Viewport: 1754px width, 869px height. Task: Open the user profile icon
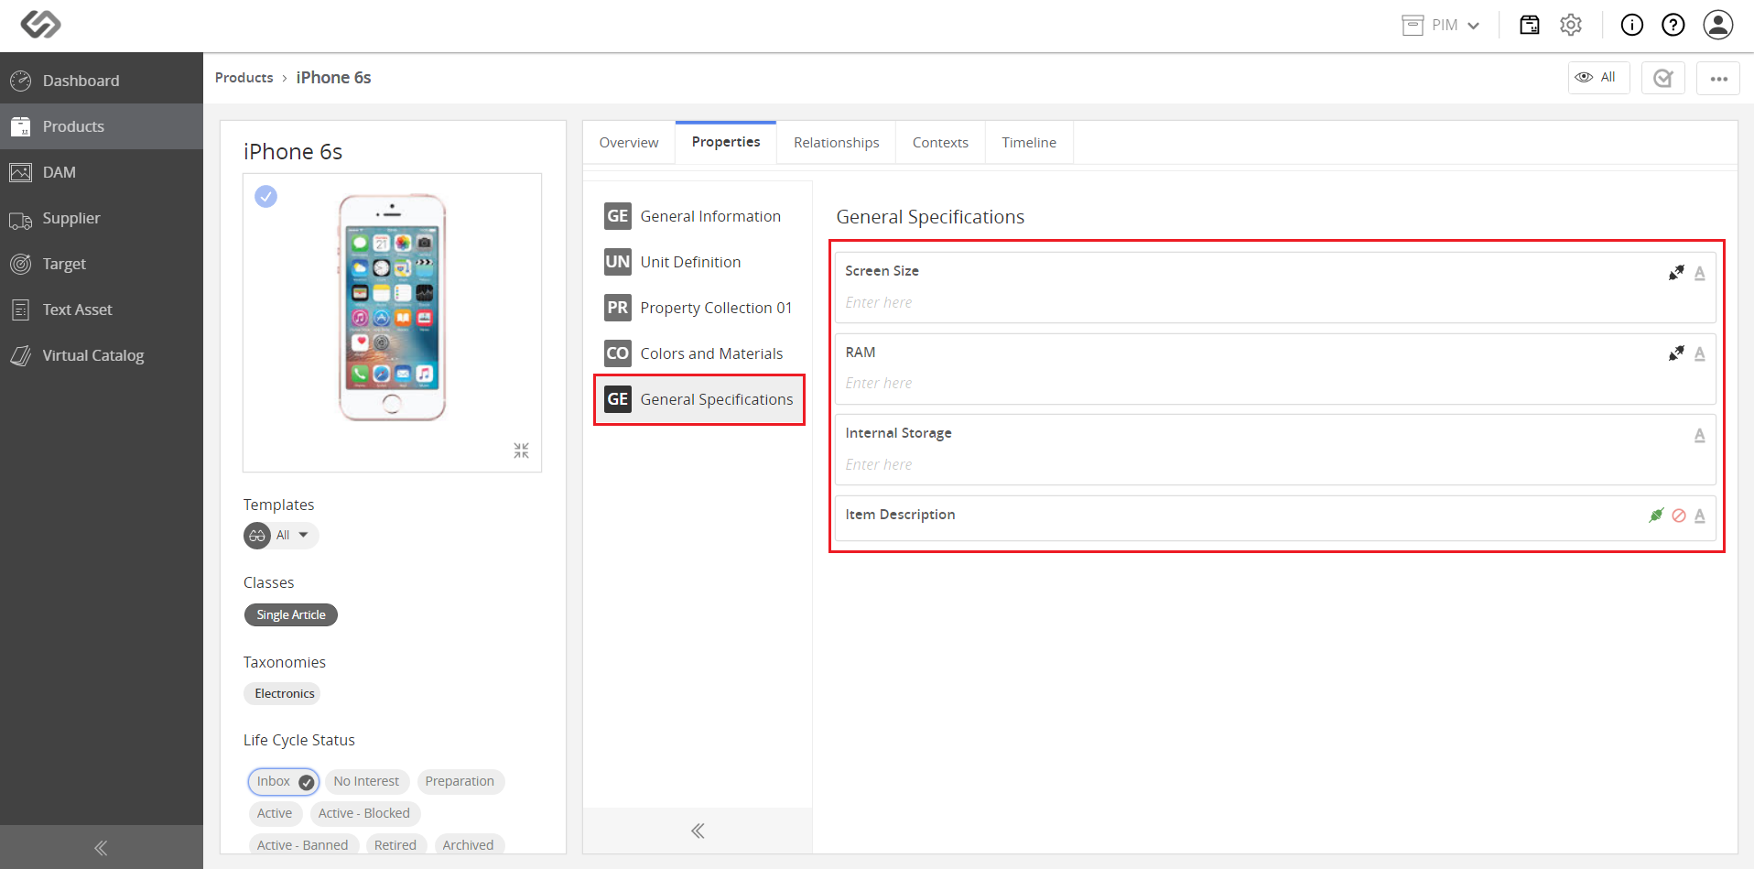[1718, 25]
